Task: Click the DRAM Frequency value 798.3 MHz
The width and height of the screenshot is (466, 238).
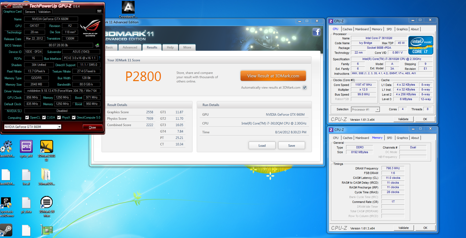Action: [393, 168]
